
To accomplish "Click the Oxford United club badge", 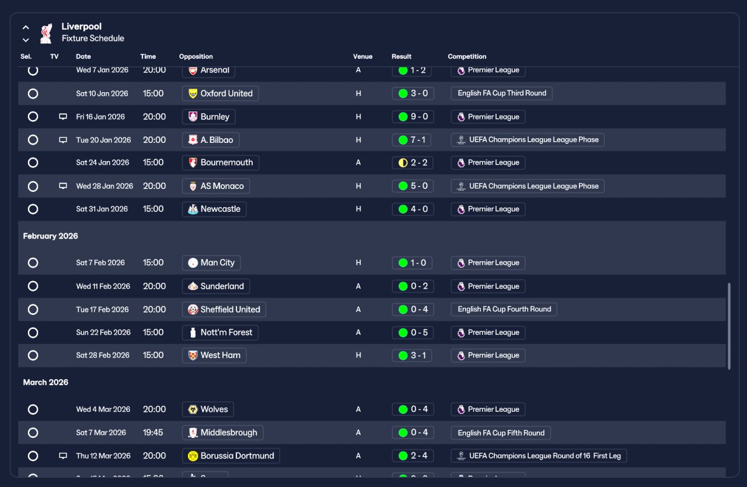I will pos(193,93).
